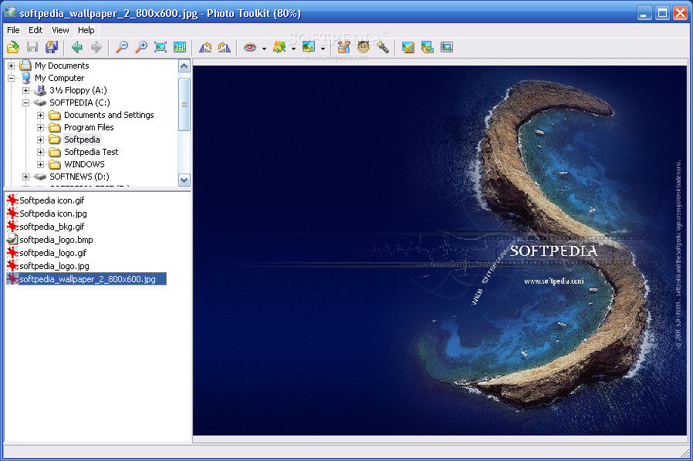Expand the SOFTNEWS (D:) drive node

pyautogui.click(x=25, y=177)
